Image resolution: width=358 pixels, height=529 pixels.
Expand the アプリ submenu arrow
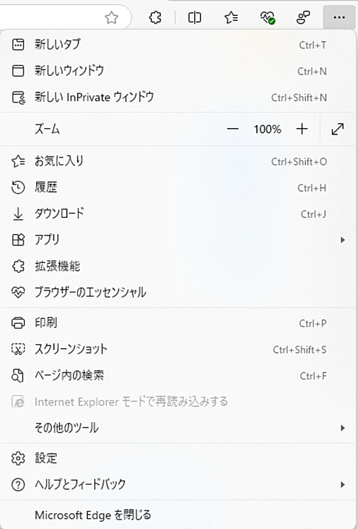pyautogui.click(x=343, y=240)
